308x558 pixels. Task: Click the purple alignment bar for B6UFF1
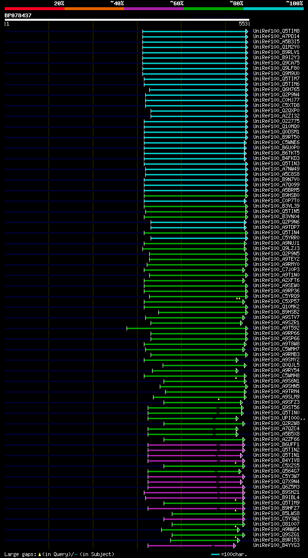click(196, 445)
